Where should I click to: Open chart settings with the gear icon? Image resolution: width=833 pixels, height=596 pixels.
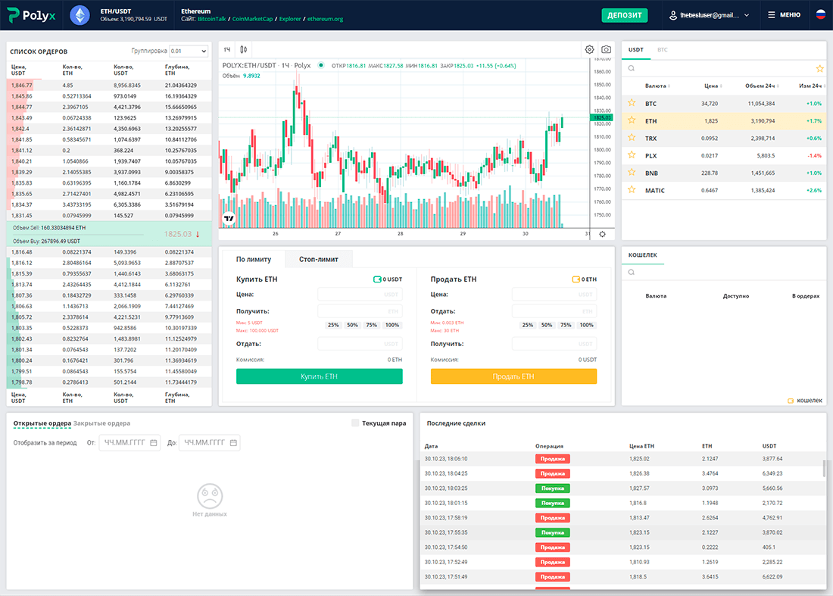point(590,48)
